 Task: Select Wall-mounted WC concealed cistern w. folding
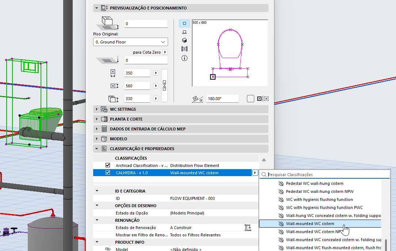click(x=320, y=240)
